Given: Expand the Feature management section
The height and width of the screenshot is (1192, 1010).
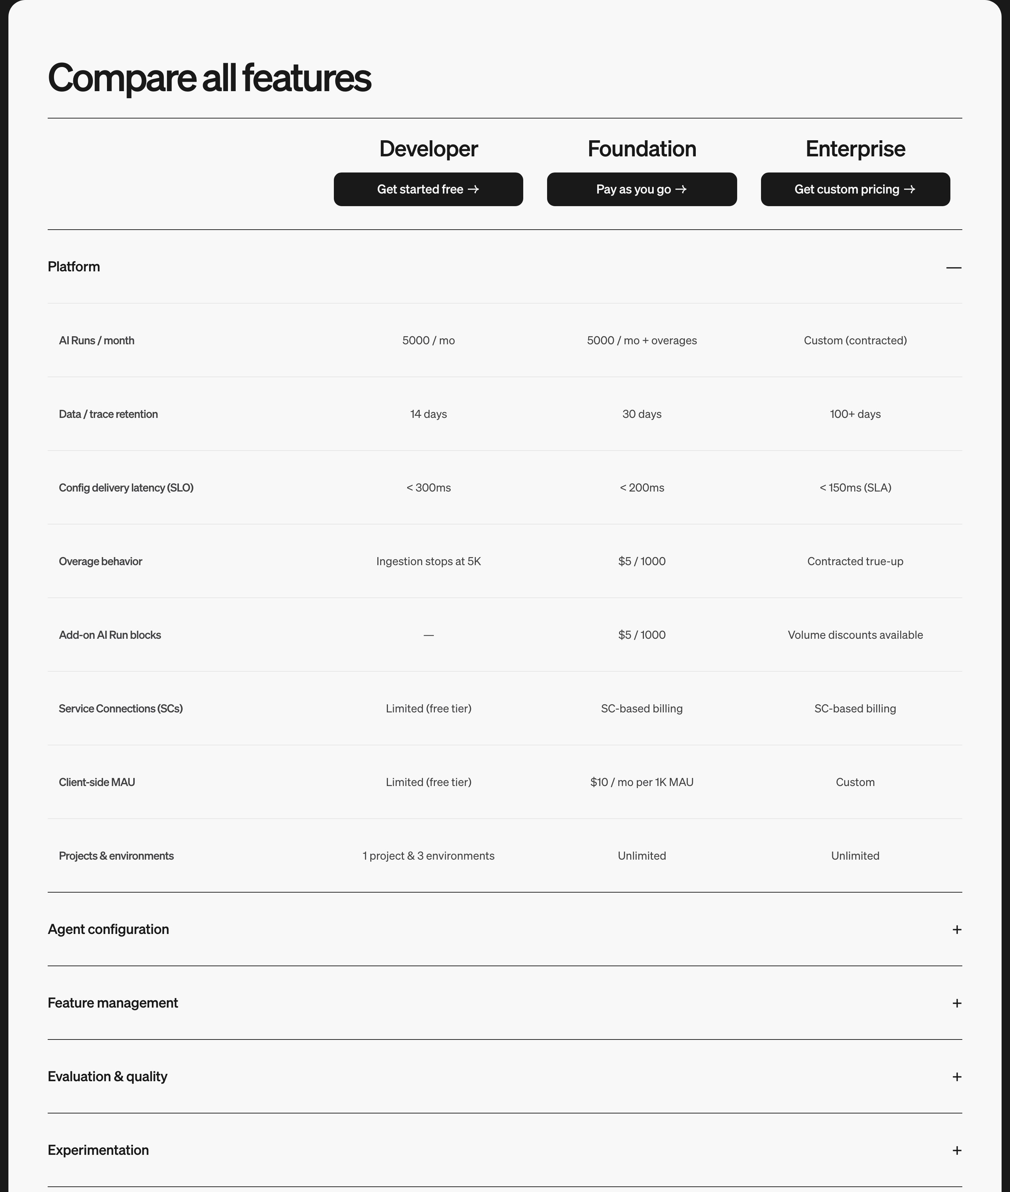Looking at the screenshot, I should 504,1003.
